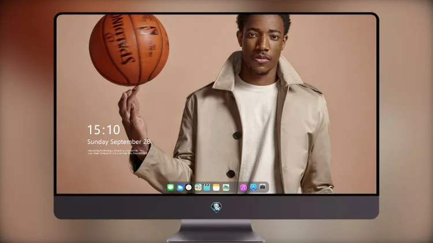Open the Camera app in the dock
Image resolution: width=433 pixels, height=243 pixels.
[263, 187]
